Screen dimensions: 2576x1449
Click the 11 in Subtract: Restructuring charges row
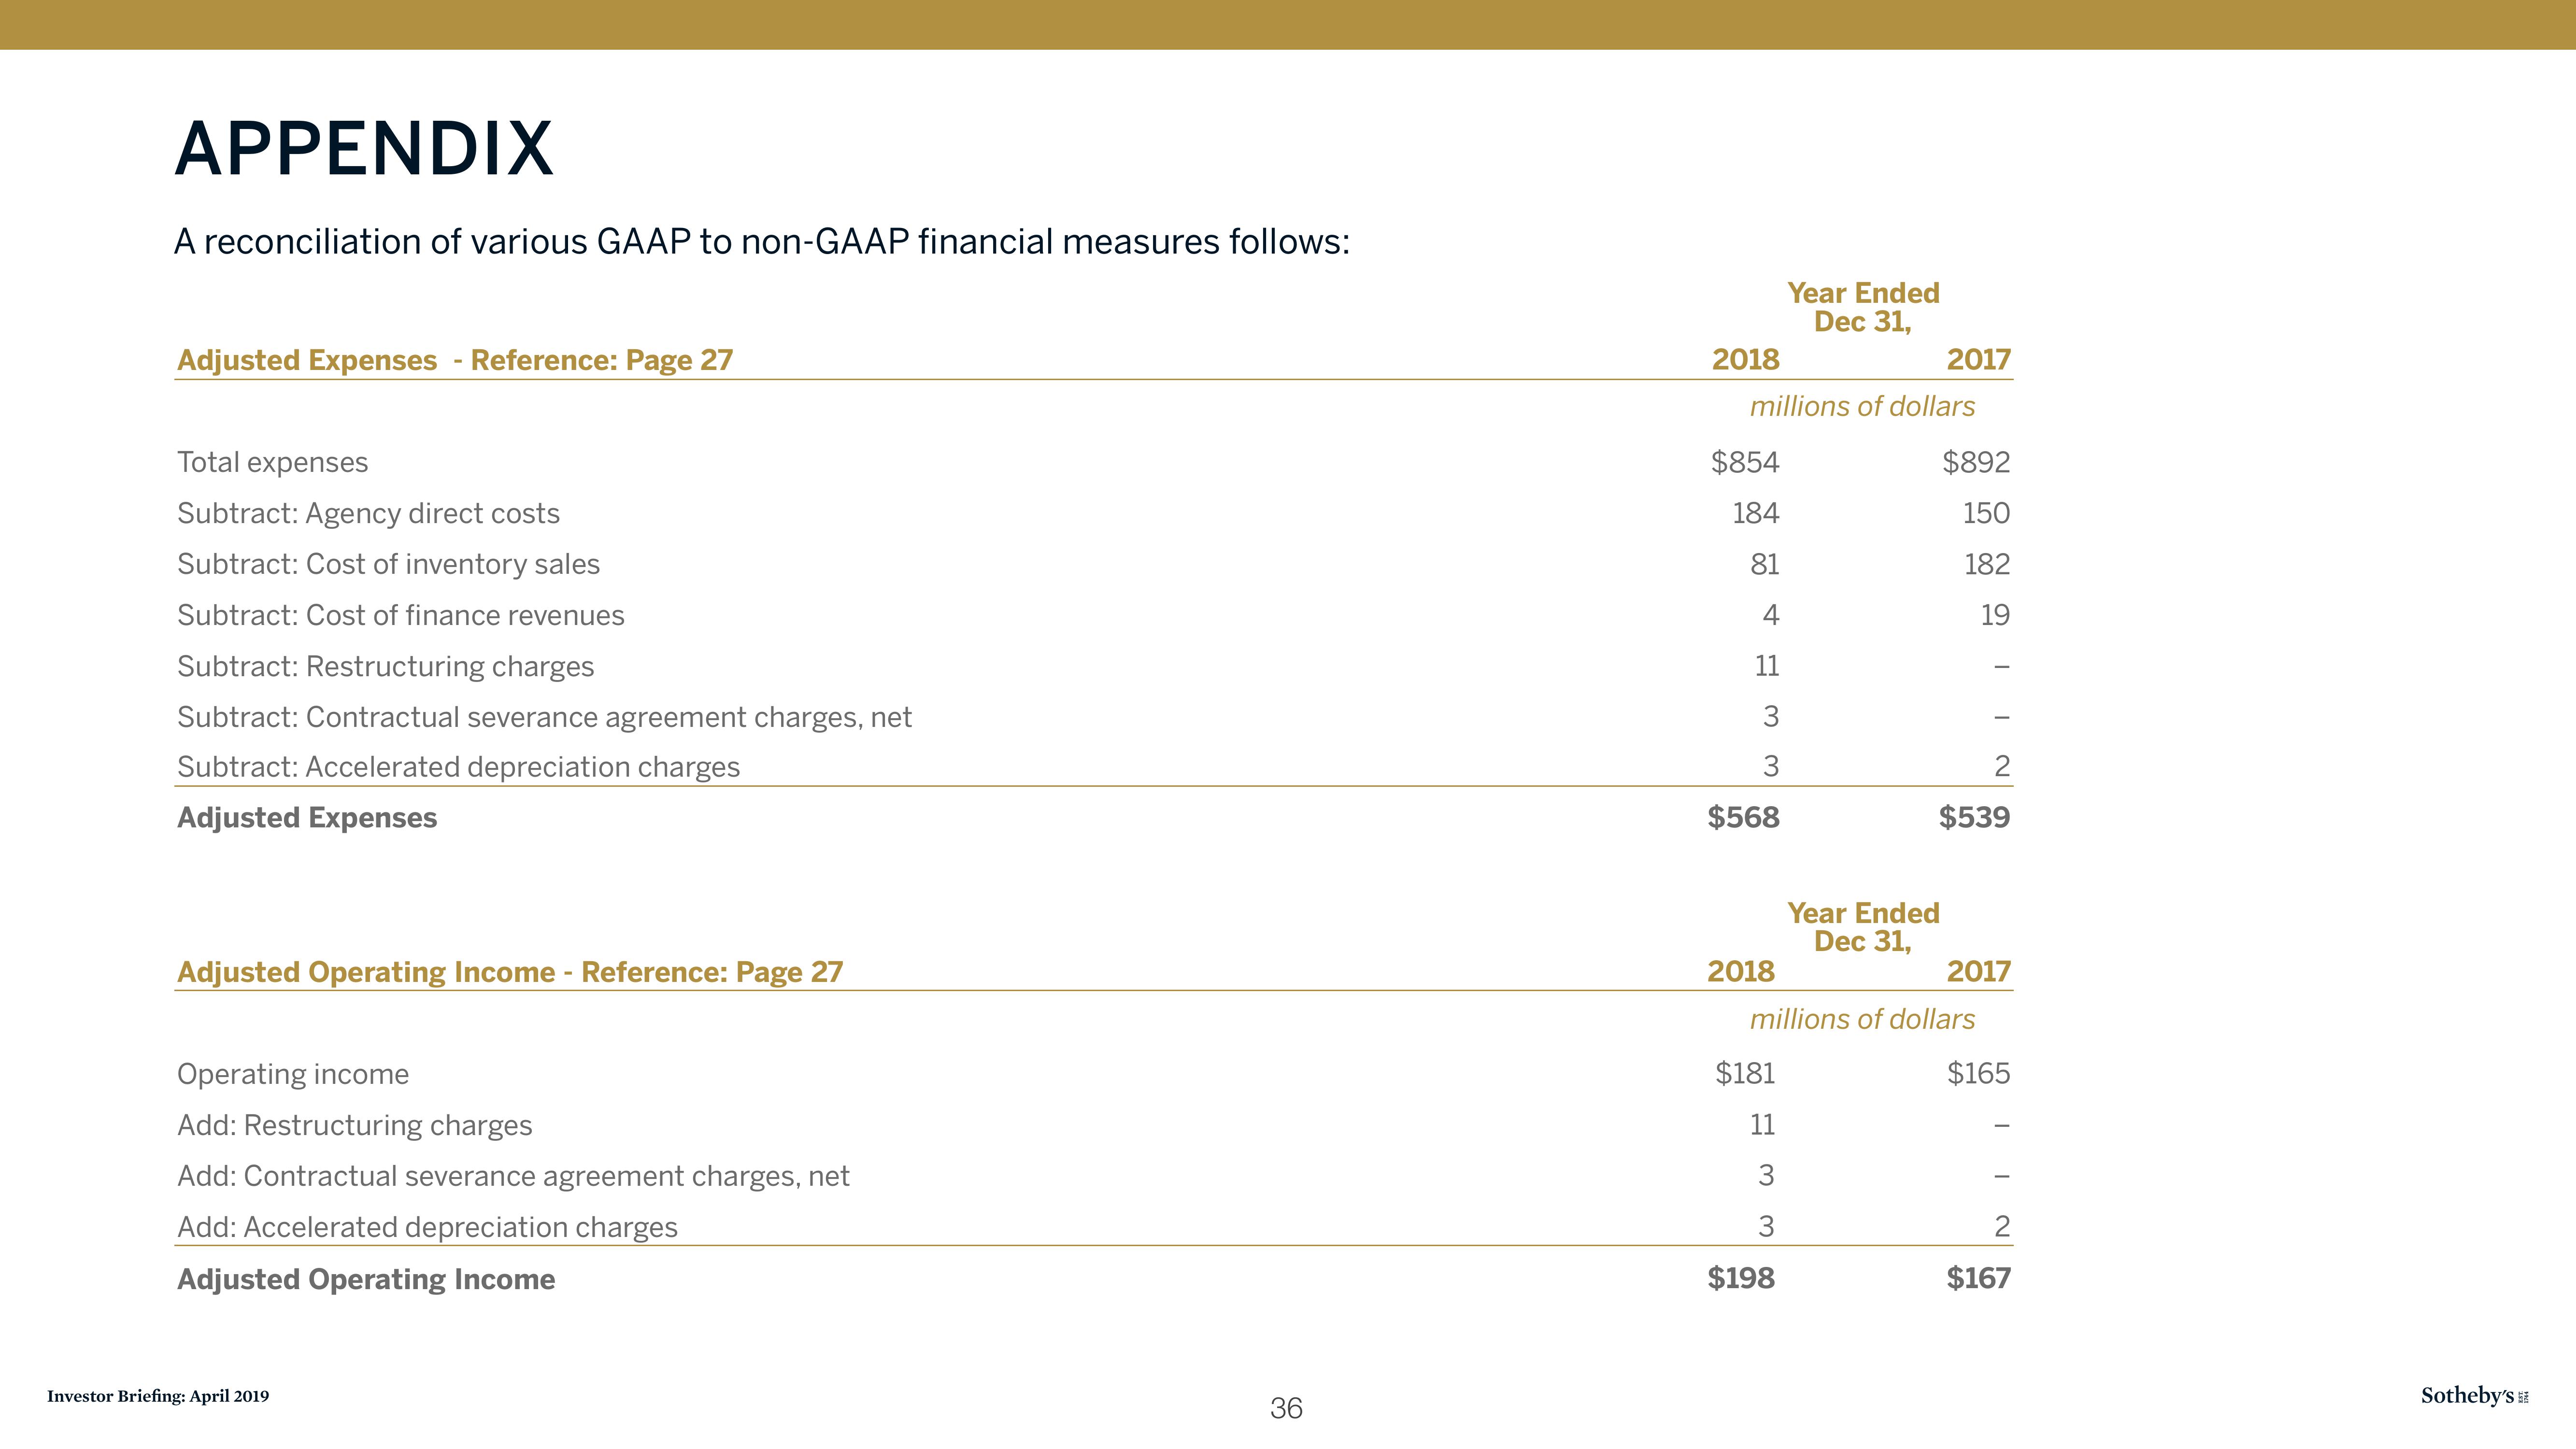pyautogui.click(x=1767, y=666)
